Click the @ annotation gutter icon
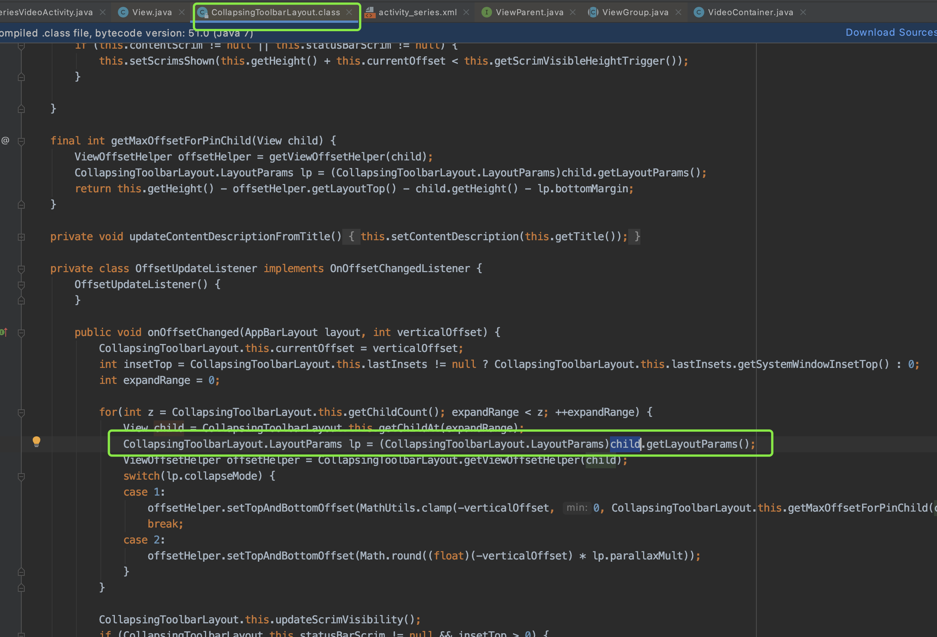Image resolution: width=937 pixels, height=637 pixels. [5, 141]
